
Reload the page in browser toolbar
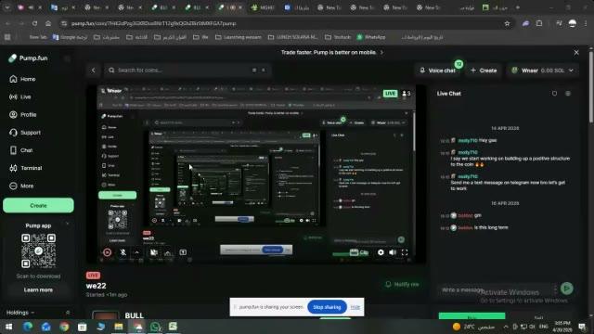[x=34, y=23]
